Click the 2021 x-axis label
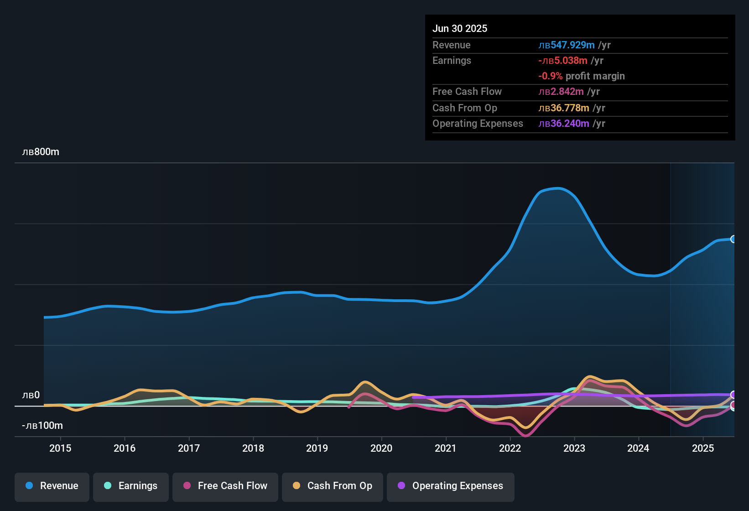The height and width of the screenshot is (511, 749). 446,448
